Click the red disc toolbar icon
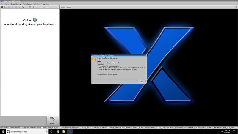The width and height of the screenshot is (238, 134). [x=19, y=7]
